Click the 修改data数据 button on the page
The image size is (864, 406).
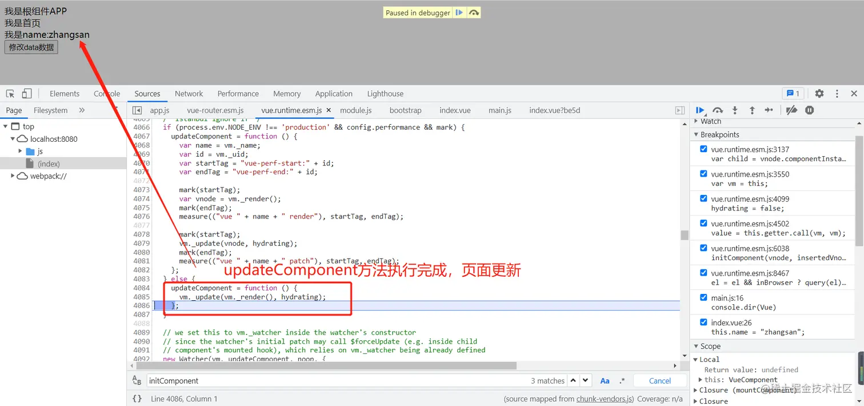pyautogui.click(x=31, y=47)
